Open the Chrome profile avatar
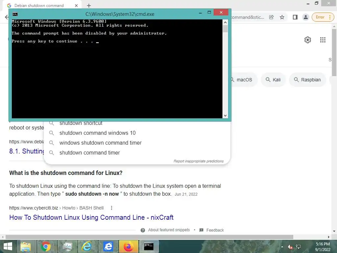337x253 pixels. [305, 17]
